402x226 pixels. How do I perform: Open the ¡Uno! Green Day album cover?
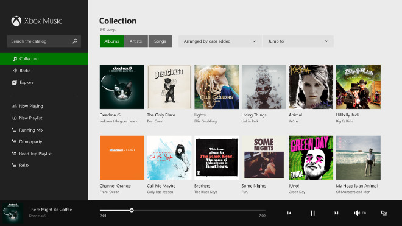pyautogui.click(x=311, y=158)
